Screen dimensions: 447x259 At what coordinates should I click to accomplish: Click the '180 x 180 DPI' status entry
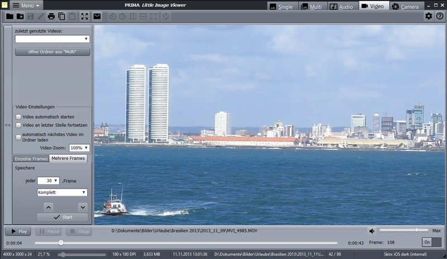[x=124, y=254]
